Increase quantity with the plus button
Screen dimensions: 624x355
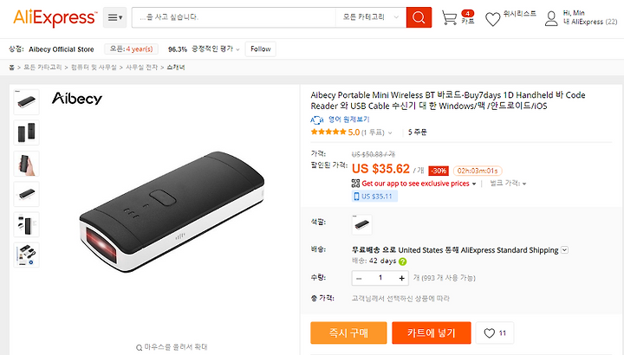(x=401, y=278)
